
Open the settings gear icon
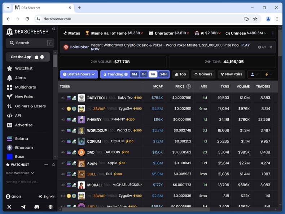tap(51, 207)
